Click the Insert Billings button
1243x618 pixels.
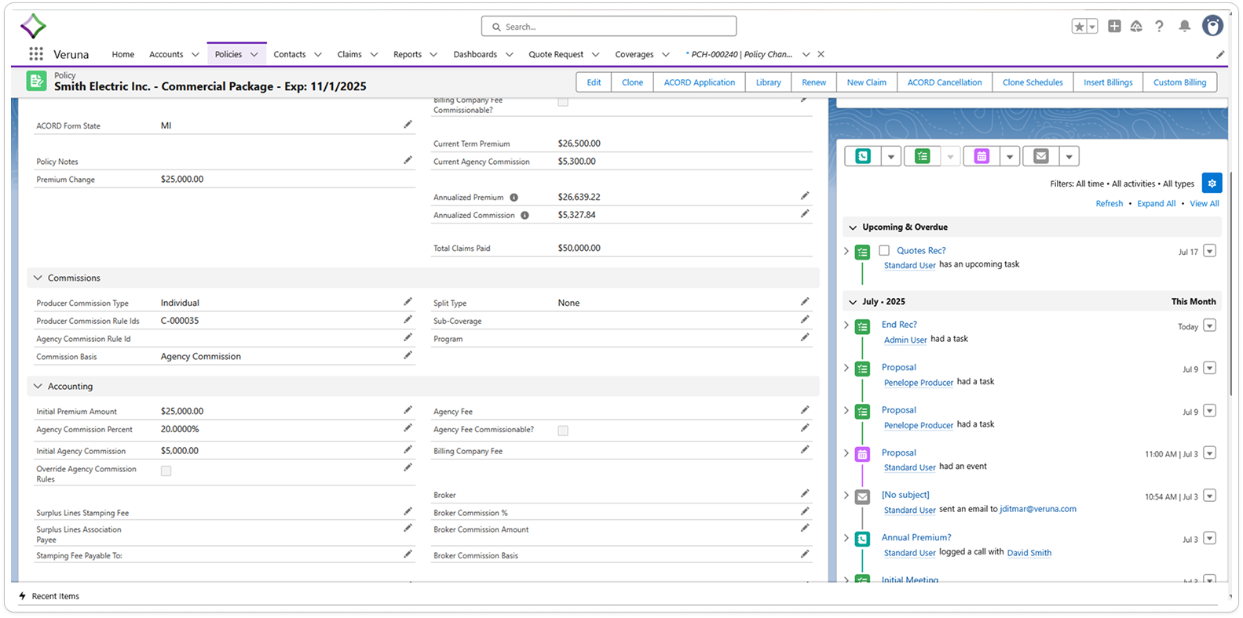click(x=1108, y=82)
